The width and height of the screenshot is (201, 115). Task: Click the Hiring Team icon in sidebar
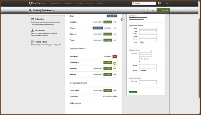tap(32, 42)
